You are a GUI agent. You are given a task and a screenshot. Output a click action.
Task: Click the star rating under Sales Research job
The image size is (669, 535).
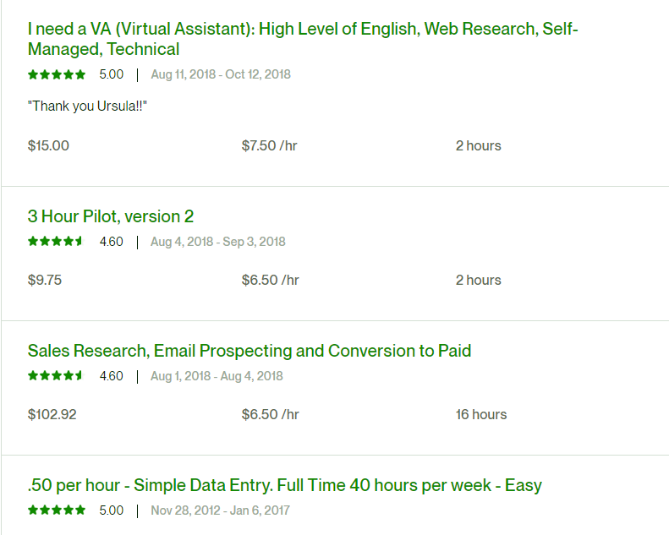pyautogui.click(x=57, y=376)
